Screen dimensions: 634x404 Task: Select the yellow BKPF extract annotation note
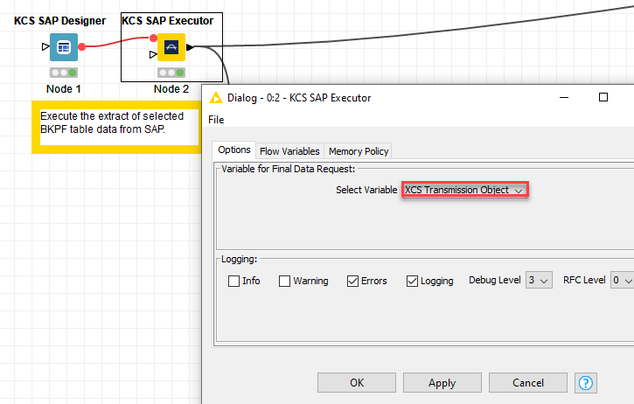tap(114, 128)
